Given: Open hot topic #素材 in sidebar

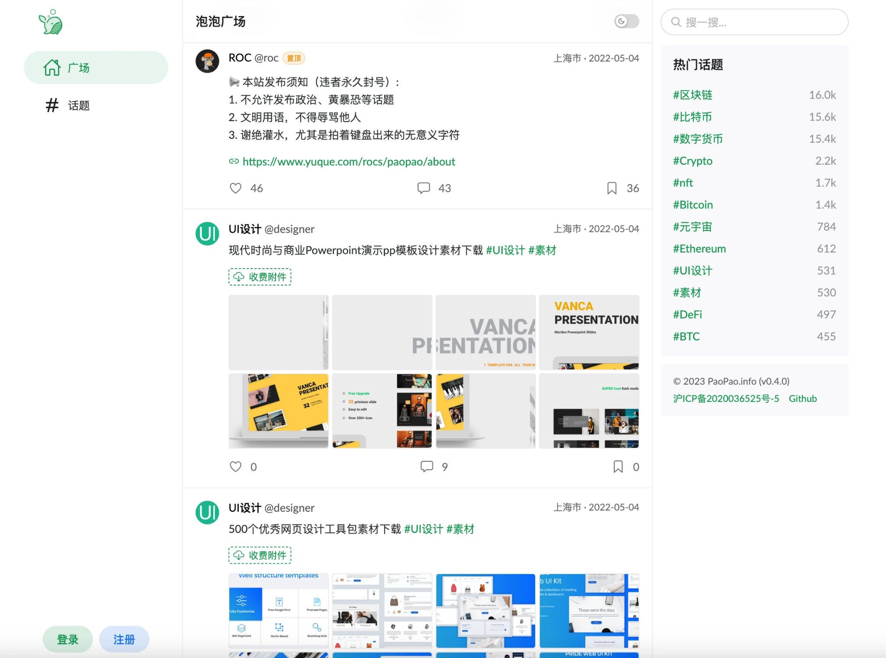Looking at the screenshot, I should pyautogui.click(x=687, y=293).
